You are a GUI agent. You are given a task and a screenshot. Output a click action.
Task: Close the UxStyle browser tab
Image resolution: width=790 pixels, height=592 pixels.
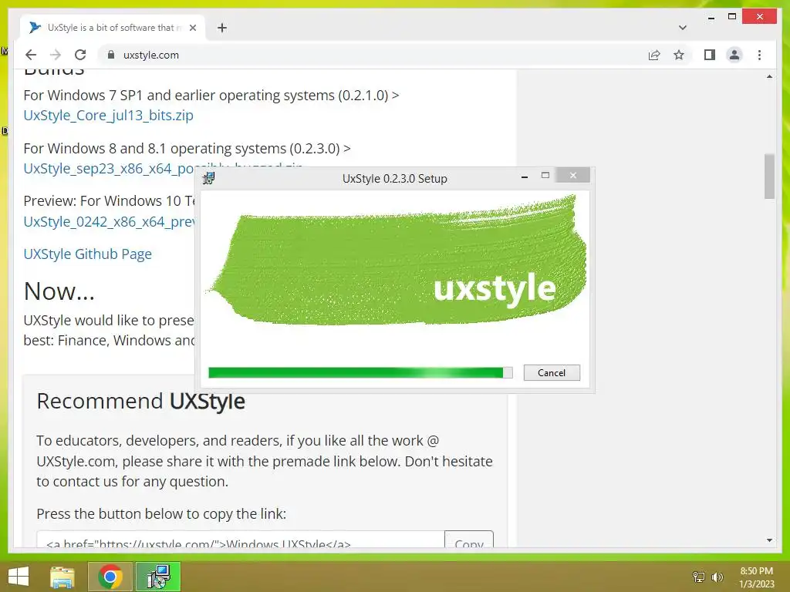click(x=192, y=28)
